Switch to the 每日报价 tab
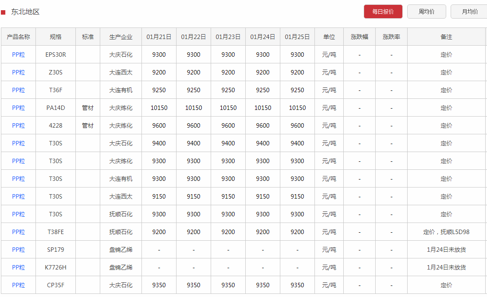Screen dimensions: 487x297 [x=383, y=12]
